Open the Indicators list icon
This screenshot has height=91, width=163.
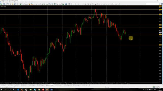click(x=63, y=4)
